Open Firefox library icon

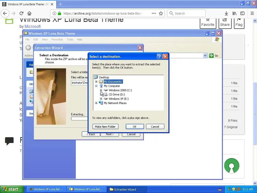click(x=234, y=14)
